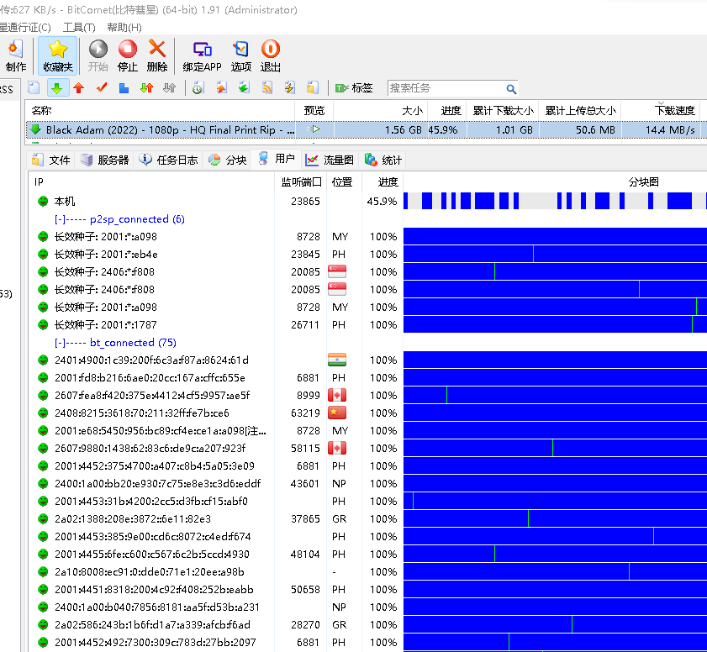Select the 用户 peers tab
707x652 pixels.
point(276,159)
